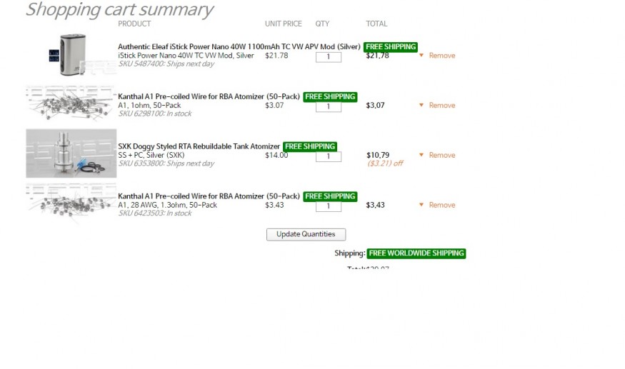625x369 pixels.
Task: Click the orange arrow in the 1ohm Kanthal wire row
Action: tap(421, 106)
